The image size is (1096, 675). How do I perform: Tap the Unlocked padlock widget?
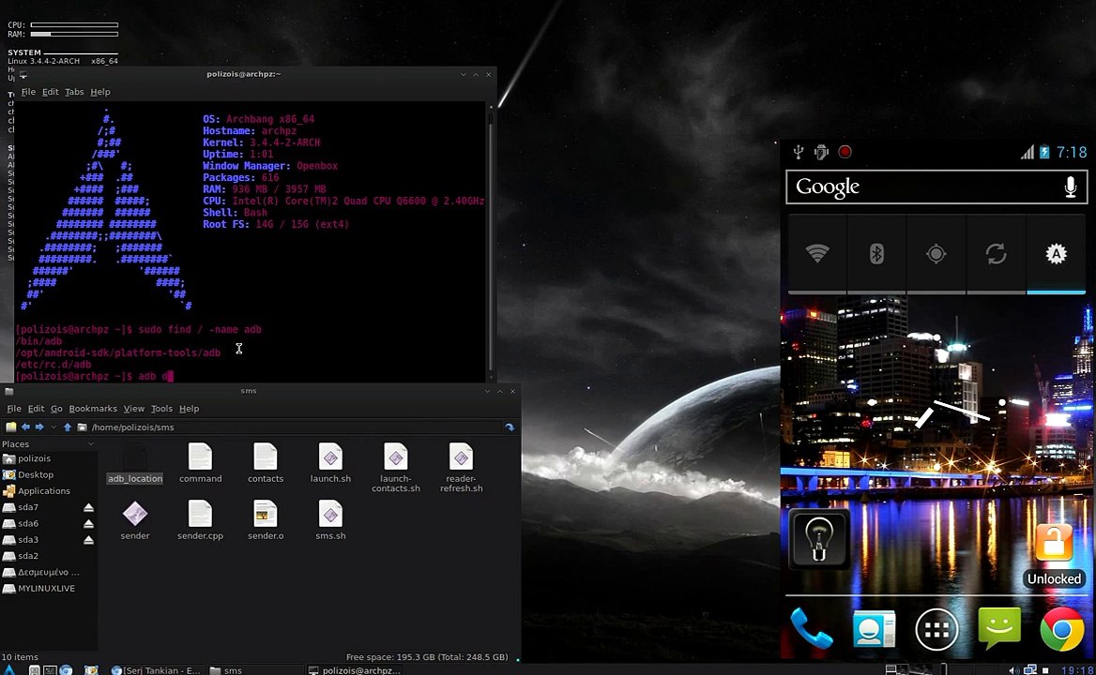click(x=1054, y=555)
